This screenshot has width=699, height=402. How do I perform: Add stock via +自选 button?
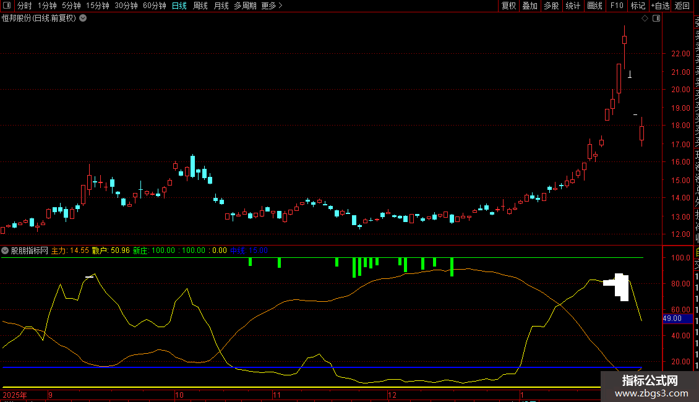tap(660, 6)
